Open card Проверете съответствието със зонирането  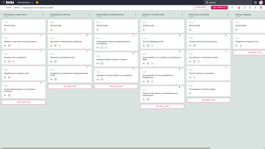coord(116,75)
